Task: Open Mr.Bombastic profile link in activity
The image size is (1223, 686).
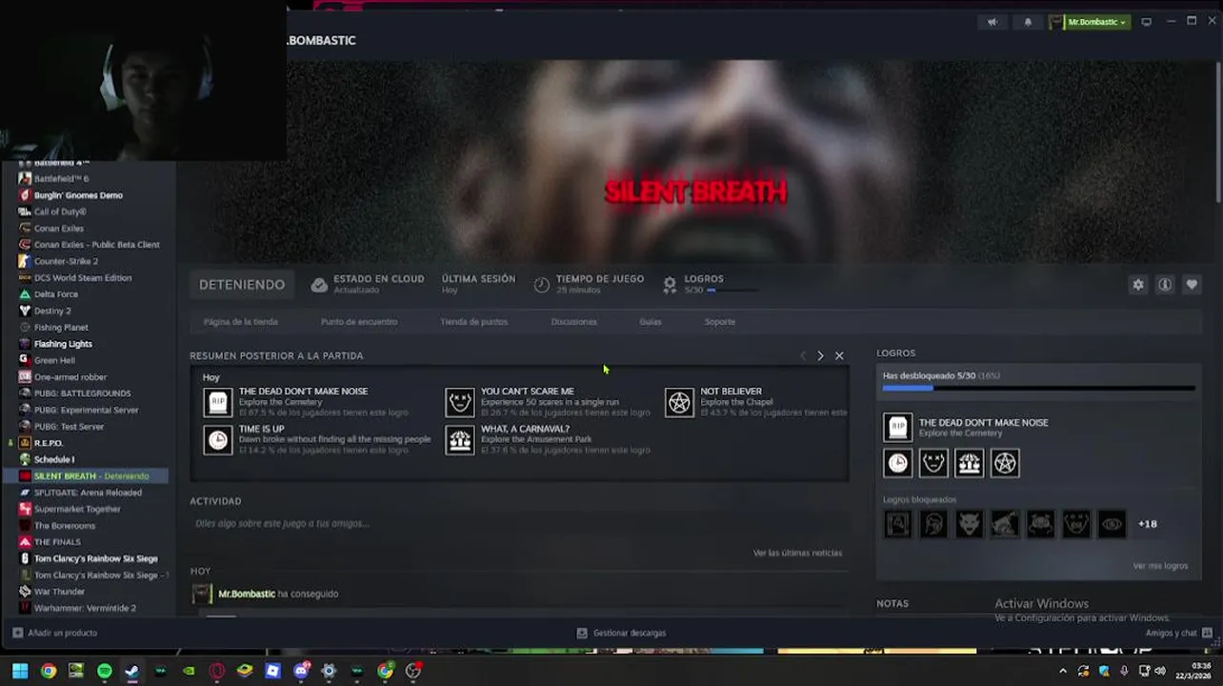Action: click(x=246, y=594)
